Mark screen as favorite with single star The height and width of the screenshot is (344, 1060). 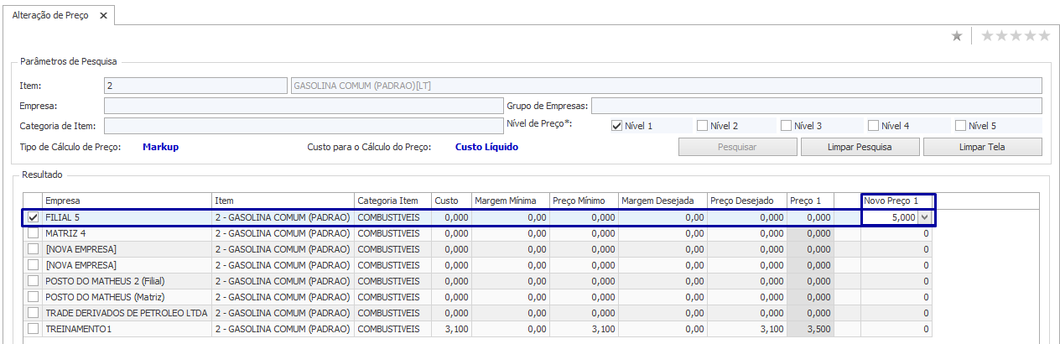[x=957, y=35]
